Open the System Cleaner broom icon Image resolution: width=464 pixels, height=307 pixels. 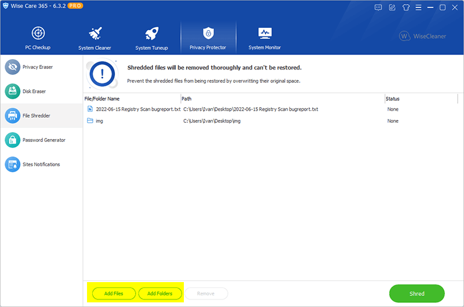pyautogui.click(x=95, y=33)
